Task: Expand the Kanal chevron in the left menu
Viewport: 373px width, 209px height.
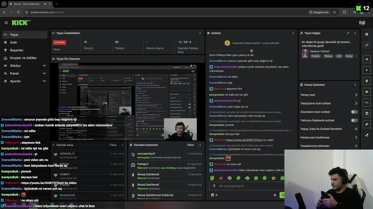Action: coord(44,73)
